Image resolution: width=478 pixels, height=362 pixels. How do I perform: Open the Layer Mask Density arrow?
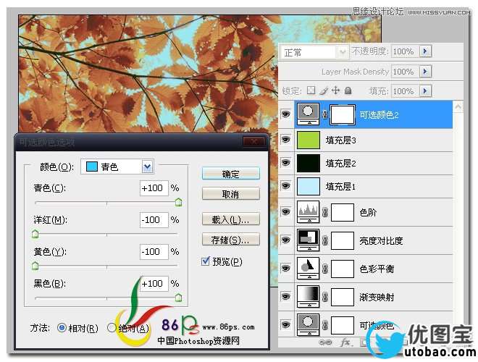[x=425, y=72]
